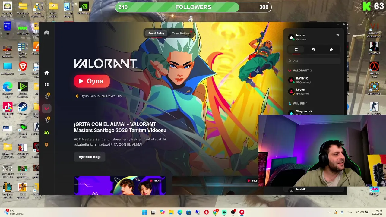Switch to the Genel Bakış tab

click(156, 33)
